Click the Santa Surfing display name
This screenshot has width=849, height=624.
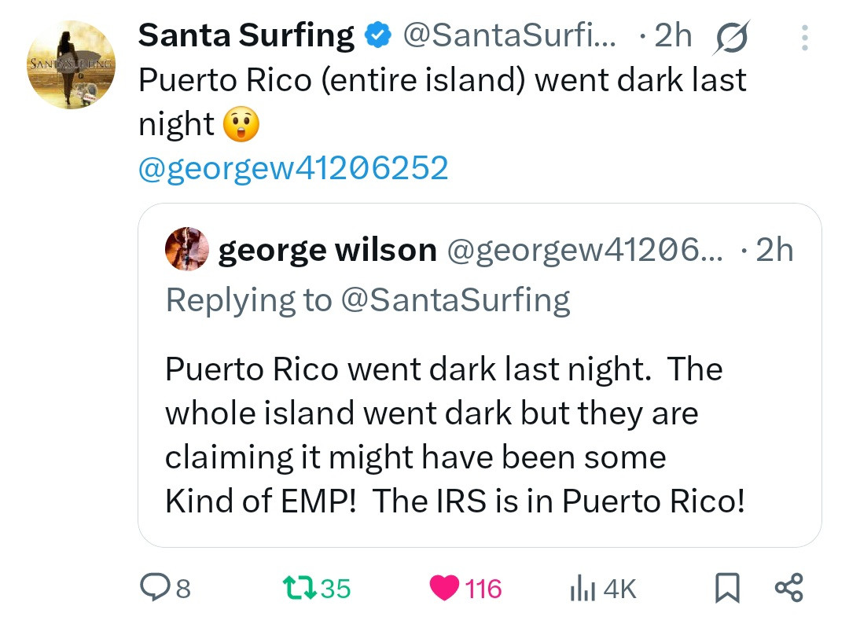(x=246, y=35)
